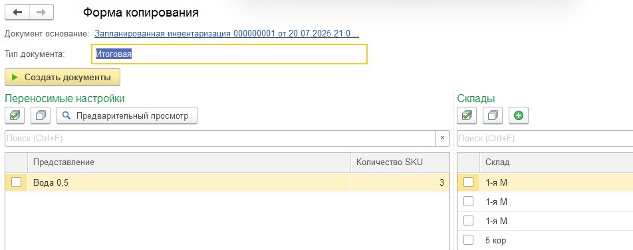Uncheck all items in Переносимые настройки
Screen dimensions: 633x250
41,116
